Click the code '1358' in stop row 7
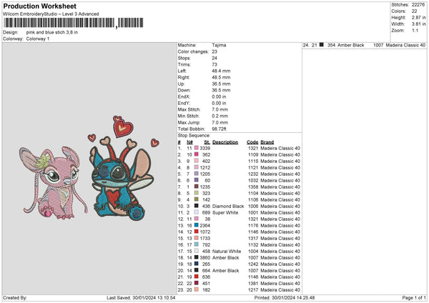This screenshot has width=429, height=303. [x=253, y=187]
